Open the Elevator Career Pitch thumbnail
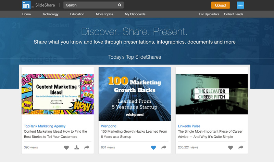The height and width of the screenshot is (162, 274). coord(212,94)
